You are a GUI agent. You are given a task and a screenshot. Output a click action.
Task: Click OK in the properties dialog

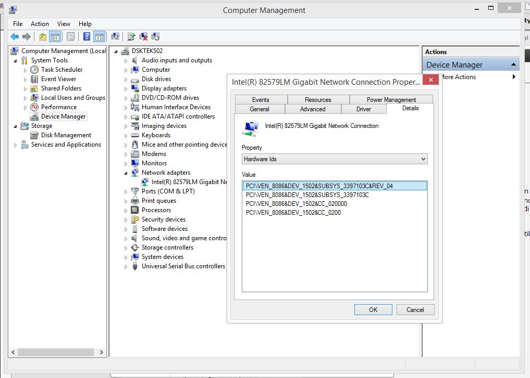point(373,309)
